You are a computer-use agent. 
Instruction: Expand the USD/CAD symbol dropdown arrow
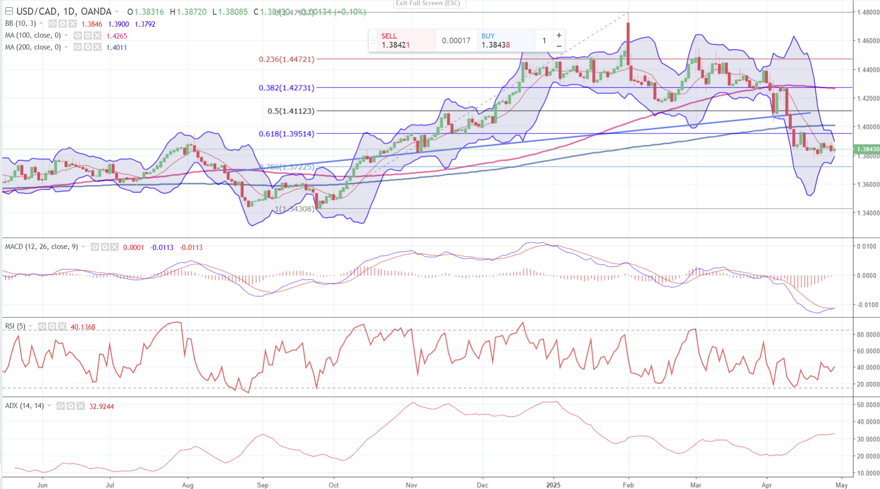point(117,11)
